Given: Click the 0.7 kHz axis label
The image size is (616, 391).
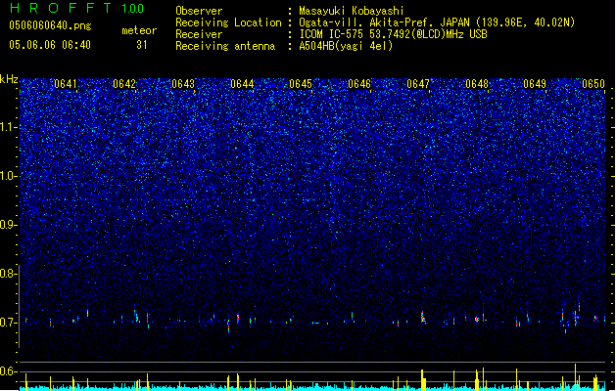Looking at the screenshot, I should [9, 323].
